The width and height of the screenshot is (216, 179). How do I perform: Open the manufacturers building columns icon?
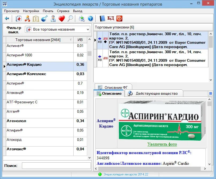[x=36, y=18]
